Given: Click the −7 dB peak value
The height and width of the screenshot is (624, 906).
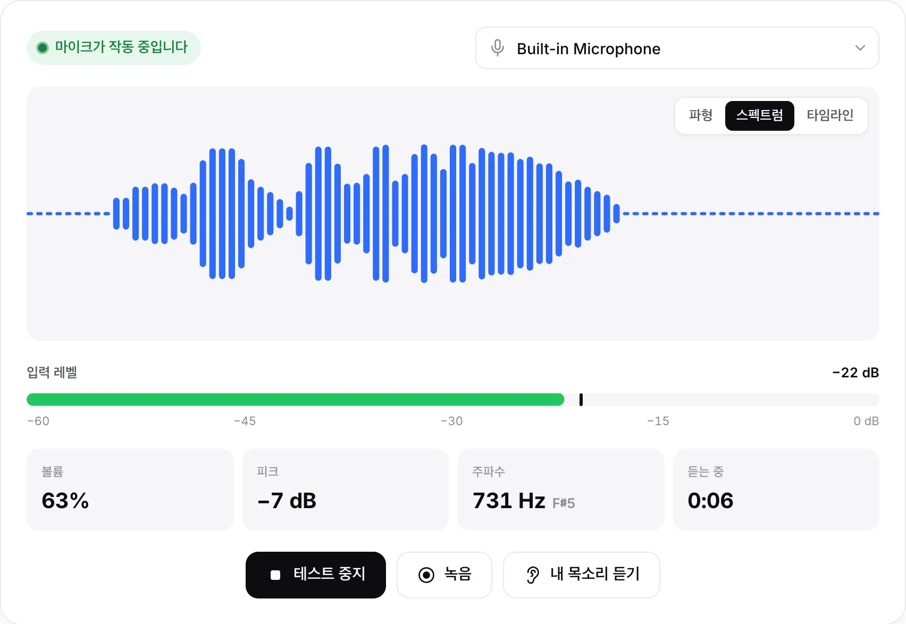Looking at the screenshot, I should 287,501.
